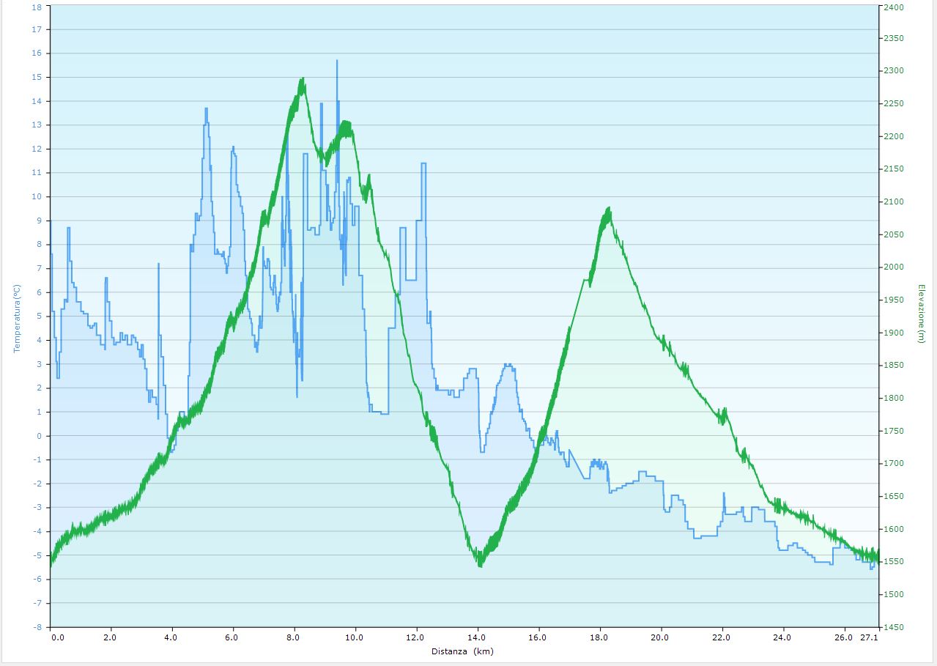Select the 2400 elevation tick label
The image size is (937, 666).
coord(896,7)
